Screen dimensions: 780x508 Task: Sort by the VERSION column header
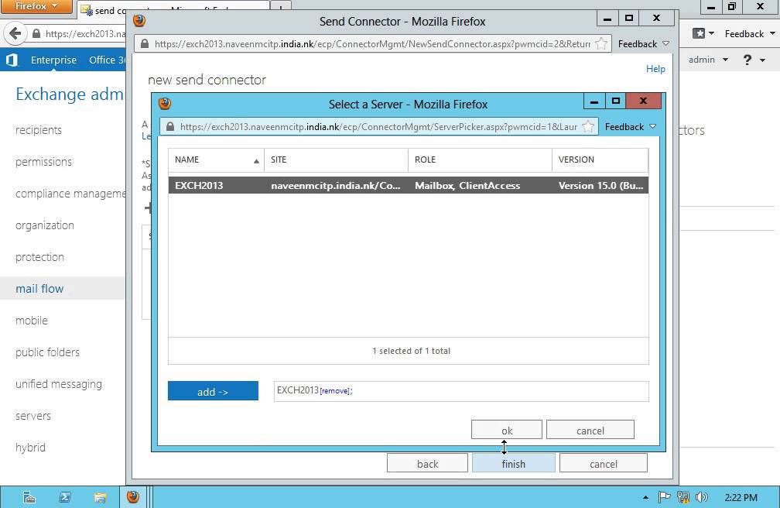tap(600, 160)
